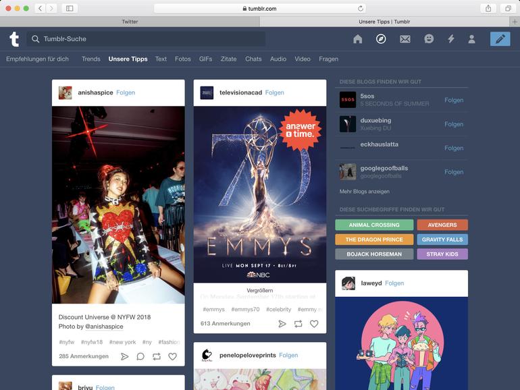Open the Safari share button
The height and width of the screenshot is (390, 520).
pos(488,8)
